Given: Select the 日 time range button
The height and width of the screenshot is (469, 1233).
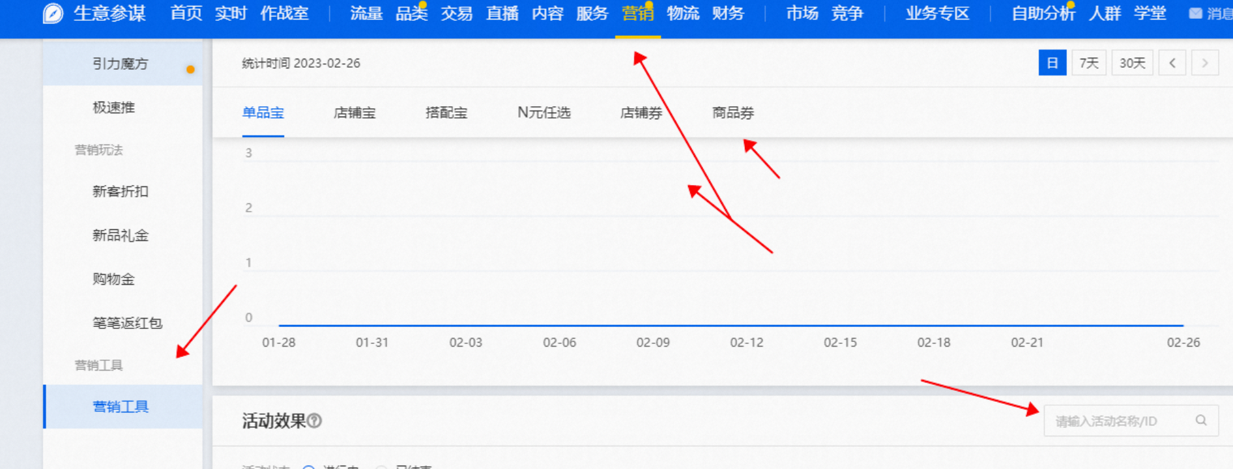Looking at the screenshot, I should pos(1052,63).
